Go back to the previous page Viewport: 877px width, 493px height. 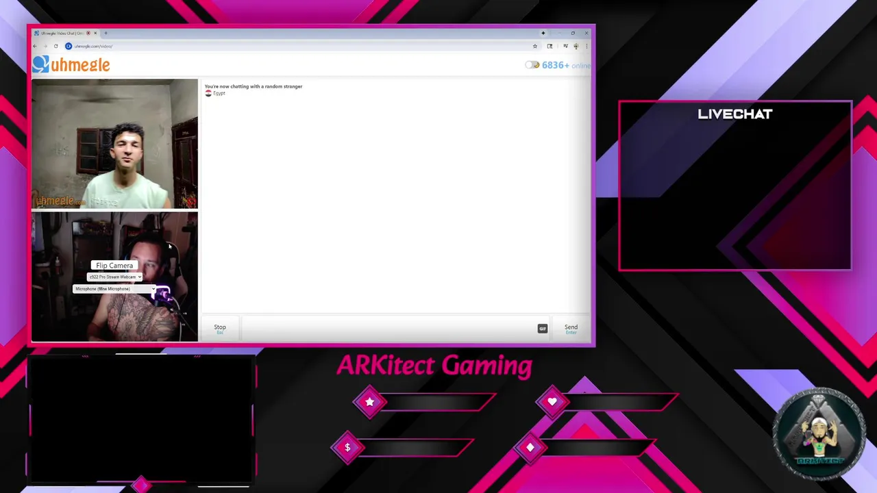click(36, 46)
